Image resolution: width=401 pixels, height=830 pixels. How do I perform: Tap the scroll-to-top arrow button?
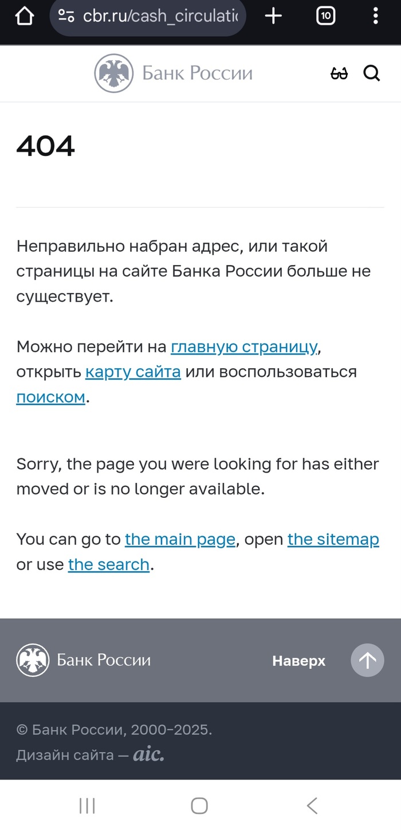click(367, 660)
